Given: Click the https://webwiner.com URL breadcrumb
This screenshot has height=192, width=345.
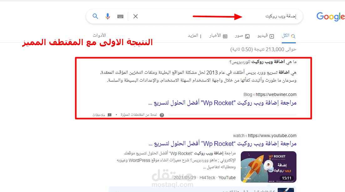Looking at the screenshot, I should tap(276, 94).
